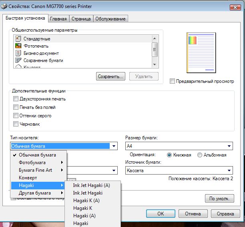This screenshot has width=245, height=227.
Task: Click the printer icon in title bar
Action: click(x=4, y=6)
